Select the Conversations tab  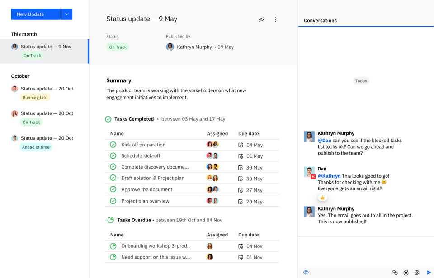coord(320,21)
